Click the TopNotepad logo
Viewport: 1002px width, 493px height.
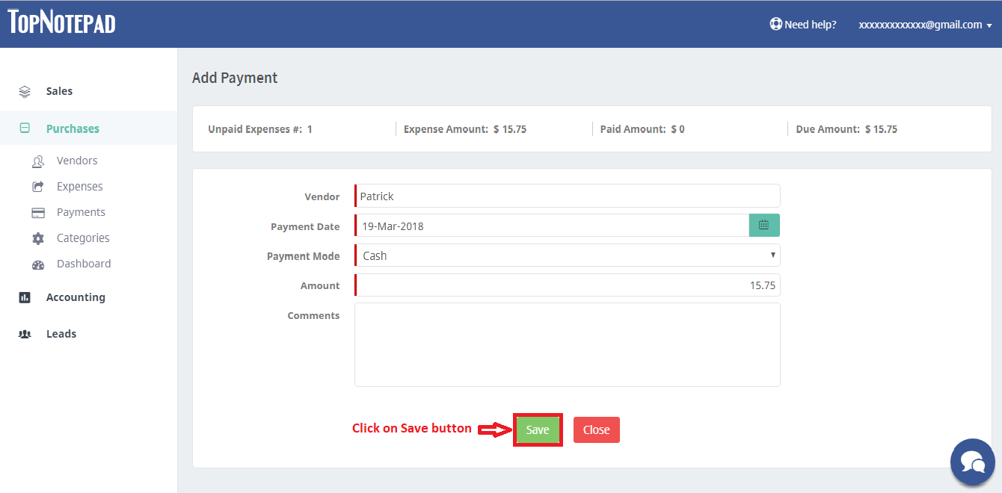(x=61, y=22)
